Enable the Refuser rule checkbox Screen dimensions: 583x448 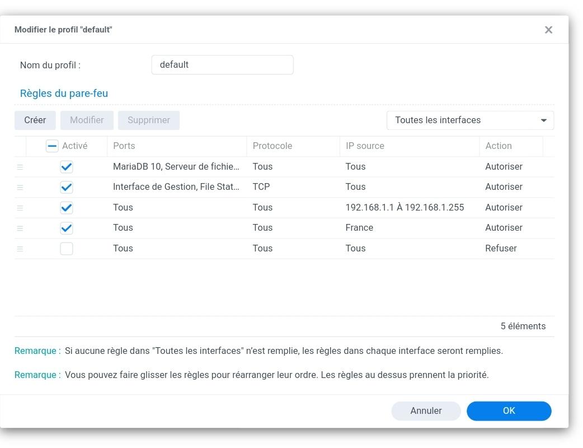[67, 249]
